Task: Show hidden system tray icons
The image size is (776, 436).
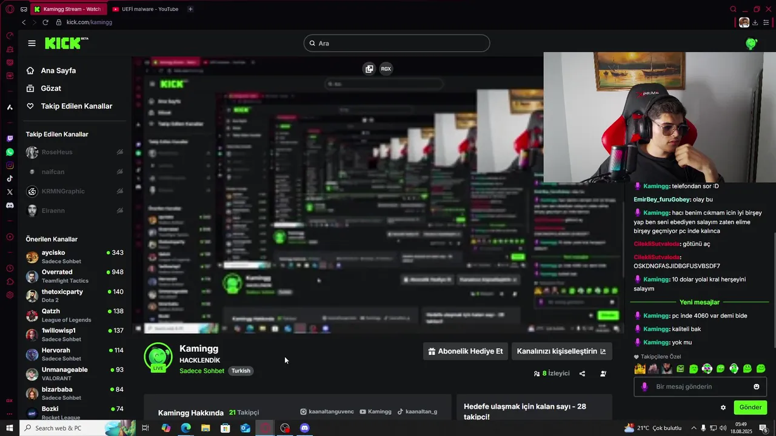Action: point(694,428)
